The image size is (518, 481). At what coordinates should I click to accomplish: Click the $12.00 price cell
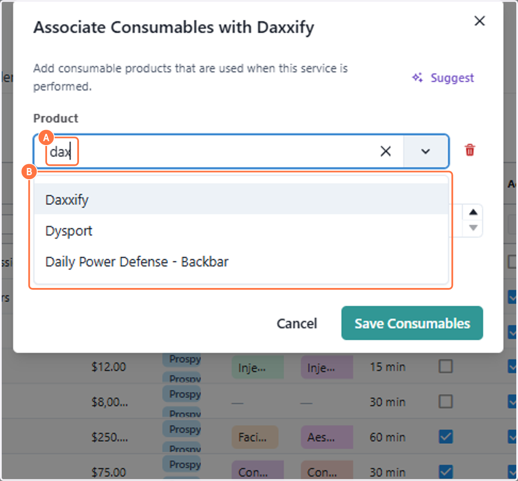pos(109,367)
